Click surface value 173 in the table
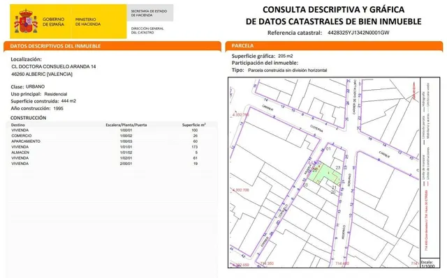 click(x=194, y=147)
